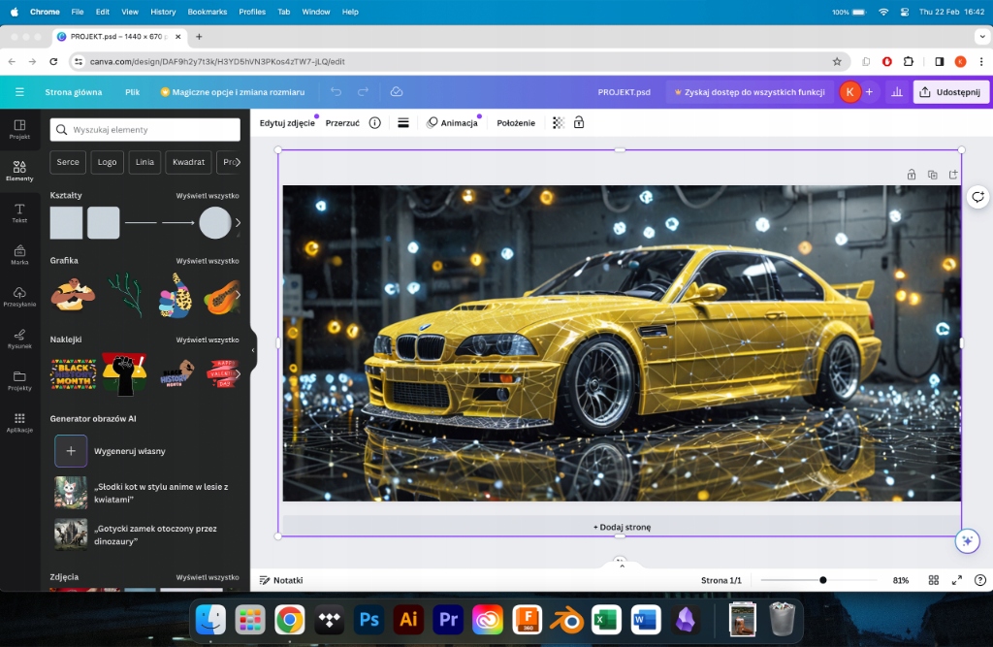Select the Rysunek drawing tool
The width and height of the screenshot is (993, 647).
click(19, 338)
